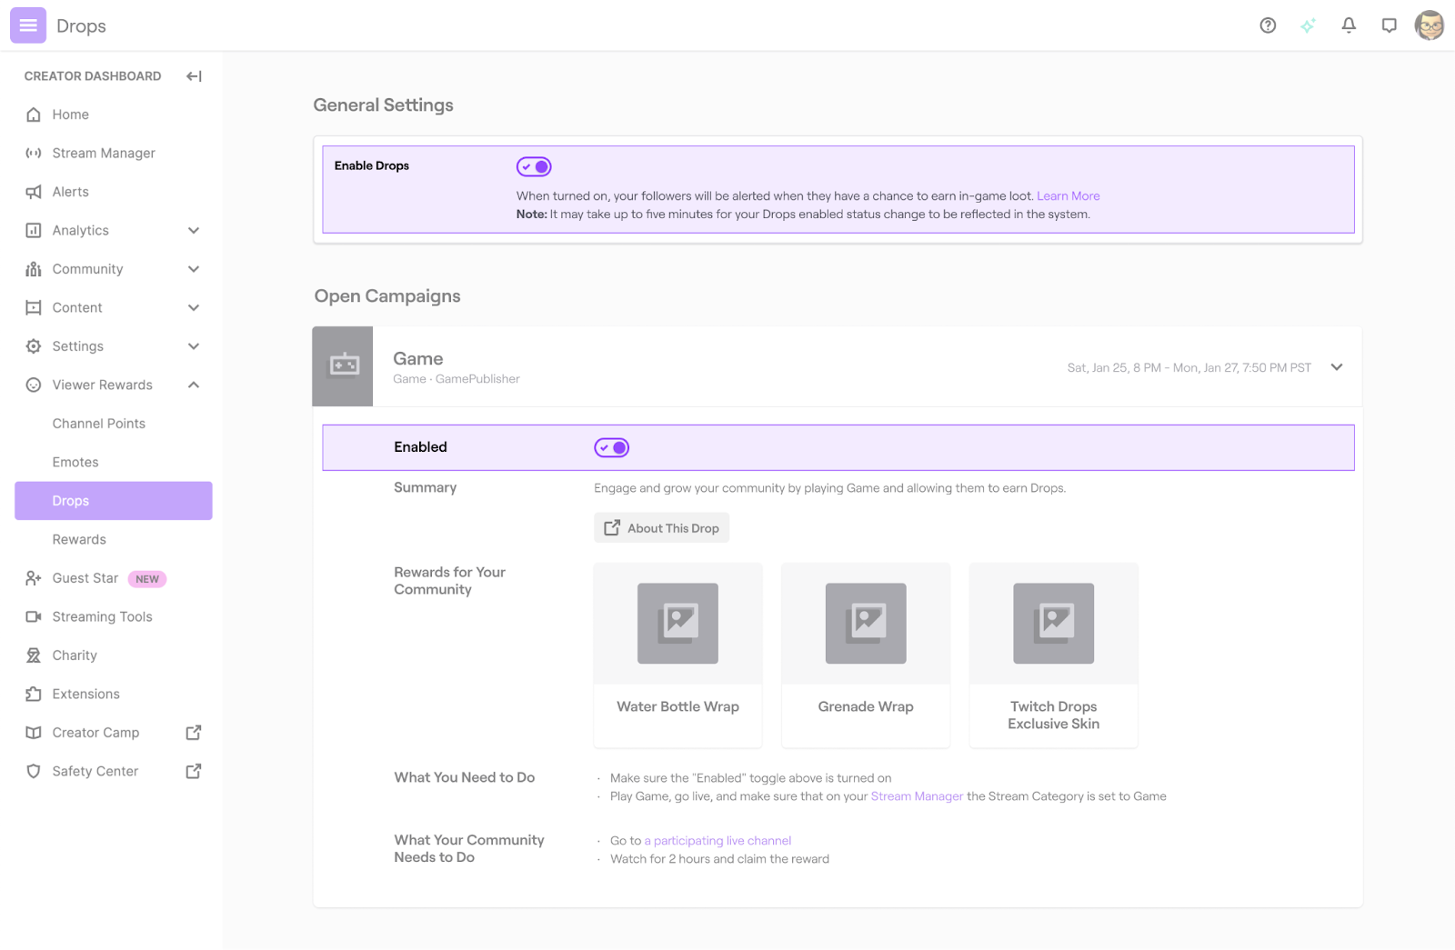1455x950 pixels.
Task: Open the Learn More link
Action: [x=1068, y=195]
